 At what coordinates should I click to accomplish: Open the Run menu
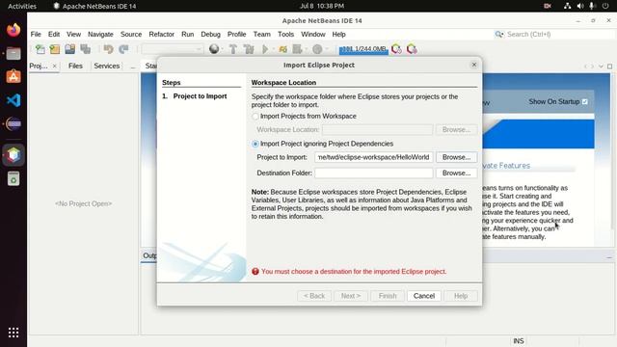pos(188,35)
